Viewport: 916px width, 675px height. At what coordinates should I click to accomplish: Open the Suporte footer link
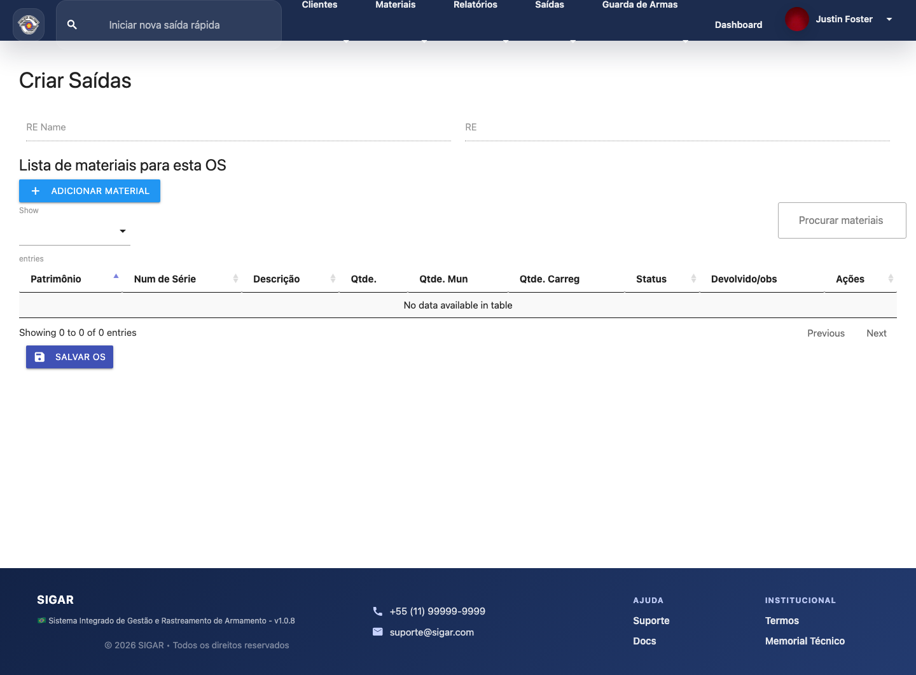click(x=651, y=621)
